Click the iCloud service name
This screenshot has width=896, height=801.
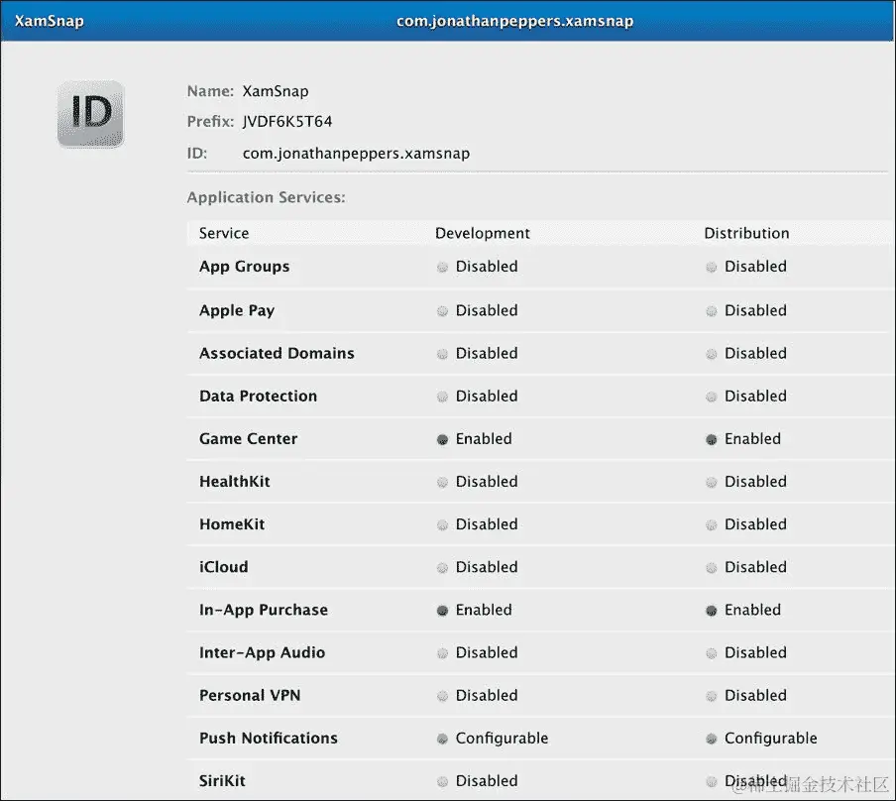coord(223,567)
